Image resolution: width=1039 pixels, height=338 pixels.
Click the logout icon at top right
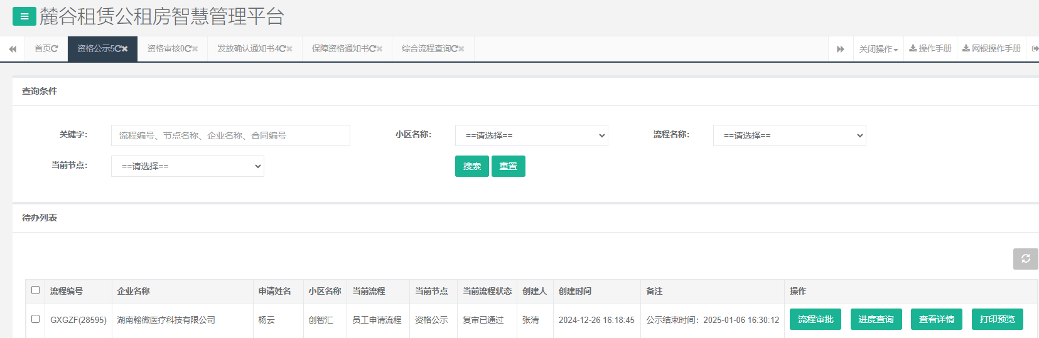click(1035, 49)
